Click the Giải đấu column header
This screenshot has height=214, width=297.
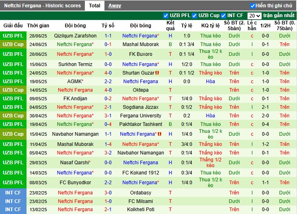(13, 26)
